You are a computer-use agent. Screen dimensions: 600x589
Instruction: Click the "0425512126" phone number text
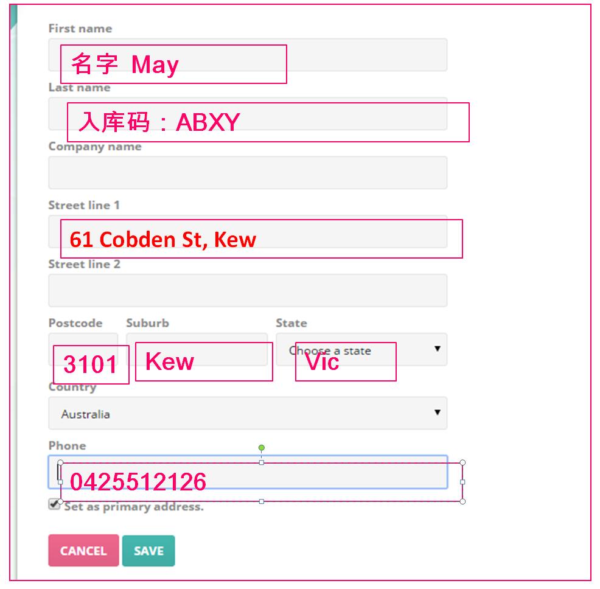[138, 483]
